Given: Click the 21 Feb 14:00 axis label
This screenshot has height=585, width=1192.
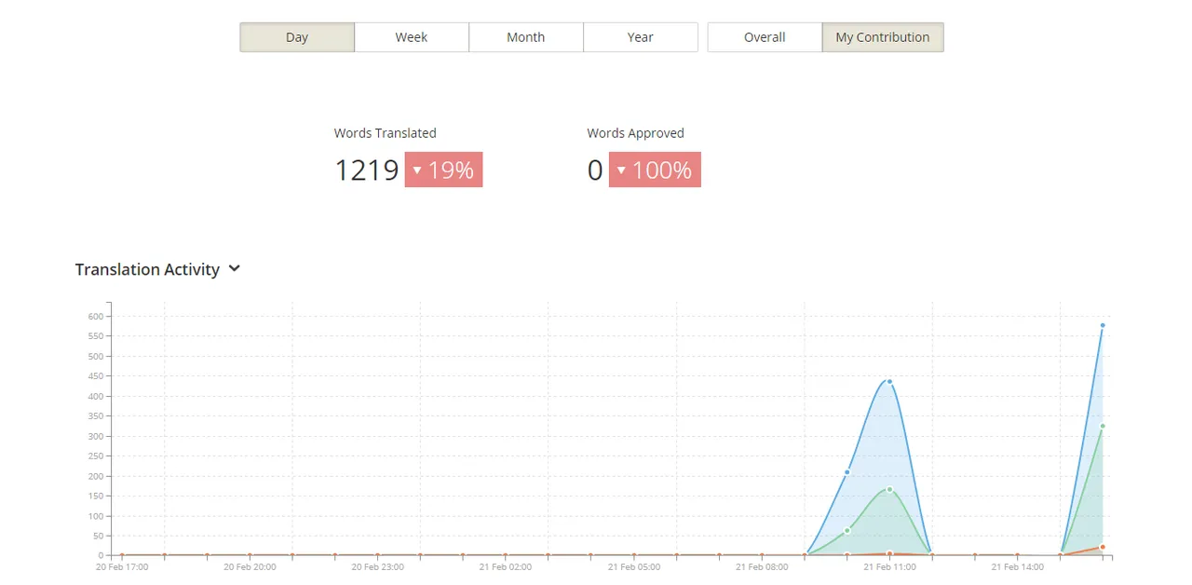Looking at the screenshot, I should coord(1017,566).
